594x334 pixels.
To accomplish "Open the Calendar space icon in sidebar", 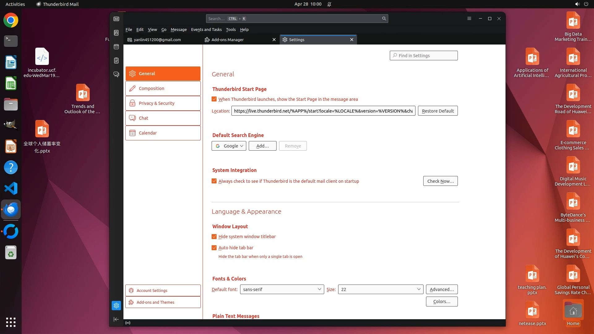I will click(116, 47).
